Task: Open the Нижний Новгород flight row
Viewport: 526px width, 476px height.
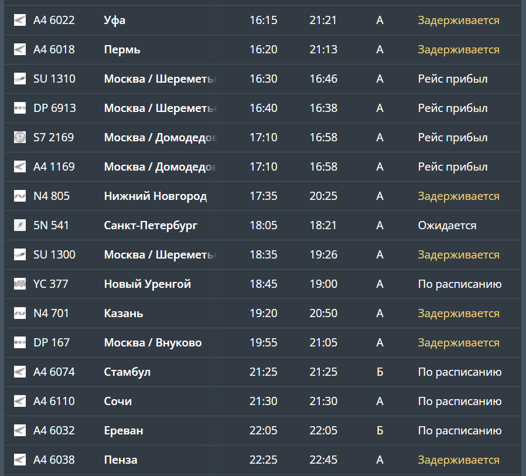Action: click(x=155, y=196)
